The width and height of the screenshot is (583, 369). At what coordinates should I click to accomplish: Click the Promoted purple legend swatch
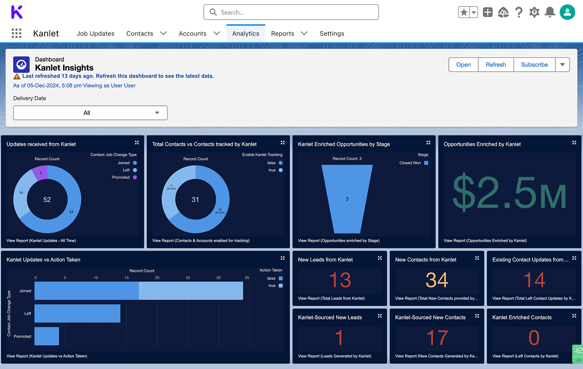(135, 177)
